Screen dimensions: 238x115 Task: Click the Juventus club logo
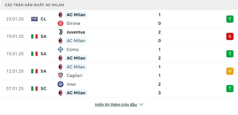pos(60,32)
